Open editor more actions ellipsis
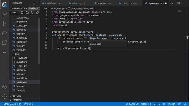189x106 pixels. click(x=184, y=3)
